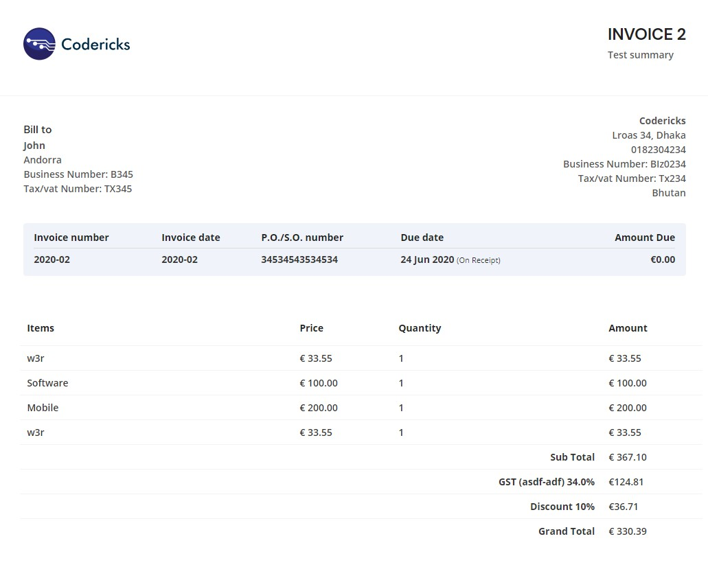Select the Lroas 34, Dhaka address
The width and height of the screenshot is (708, 578).
648,135
